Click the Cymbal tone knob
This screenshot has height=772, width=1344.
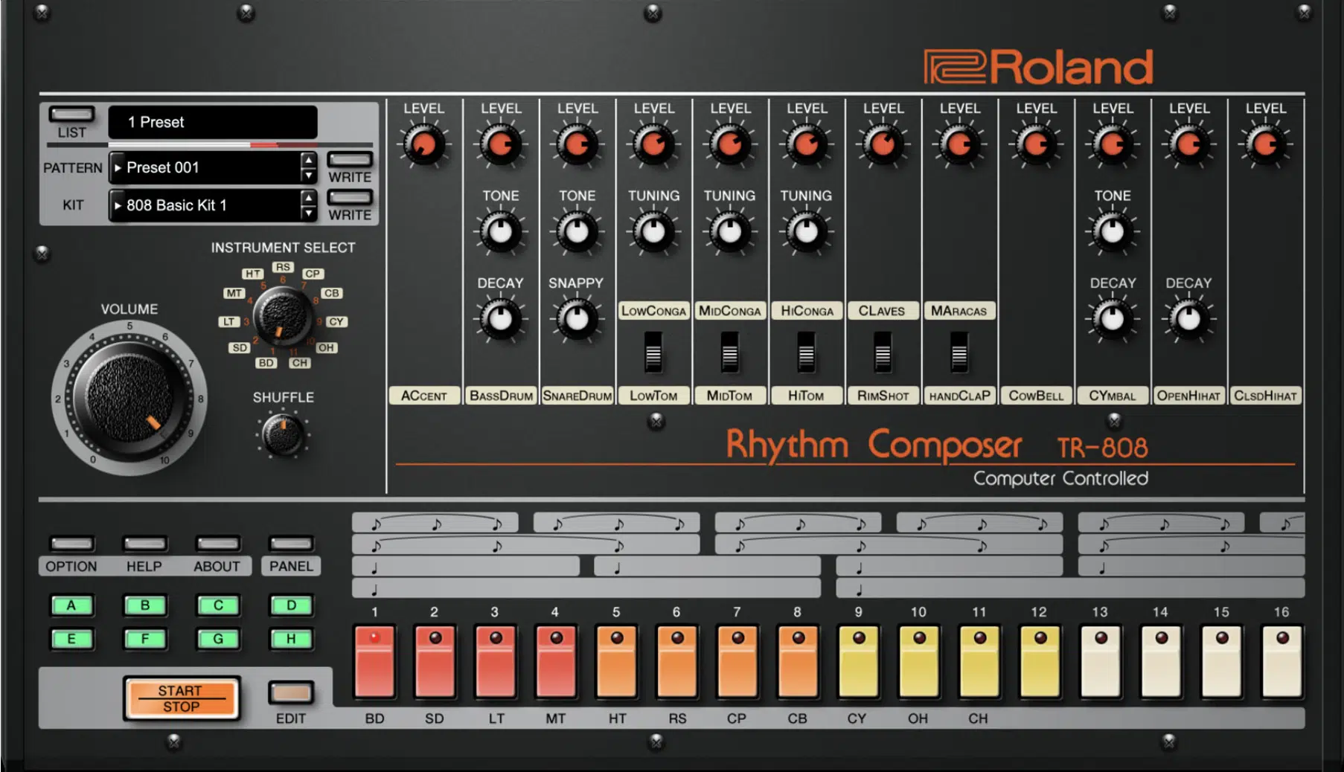pyautogui.click(x=1113, y=231)
